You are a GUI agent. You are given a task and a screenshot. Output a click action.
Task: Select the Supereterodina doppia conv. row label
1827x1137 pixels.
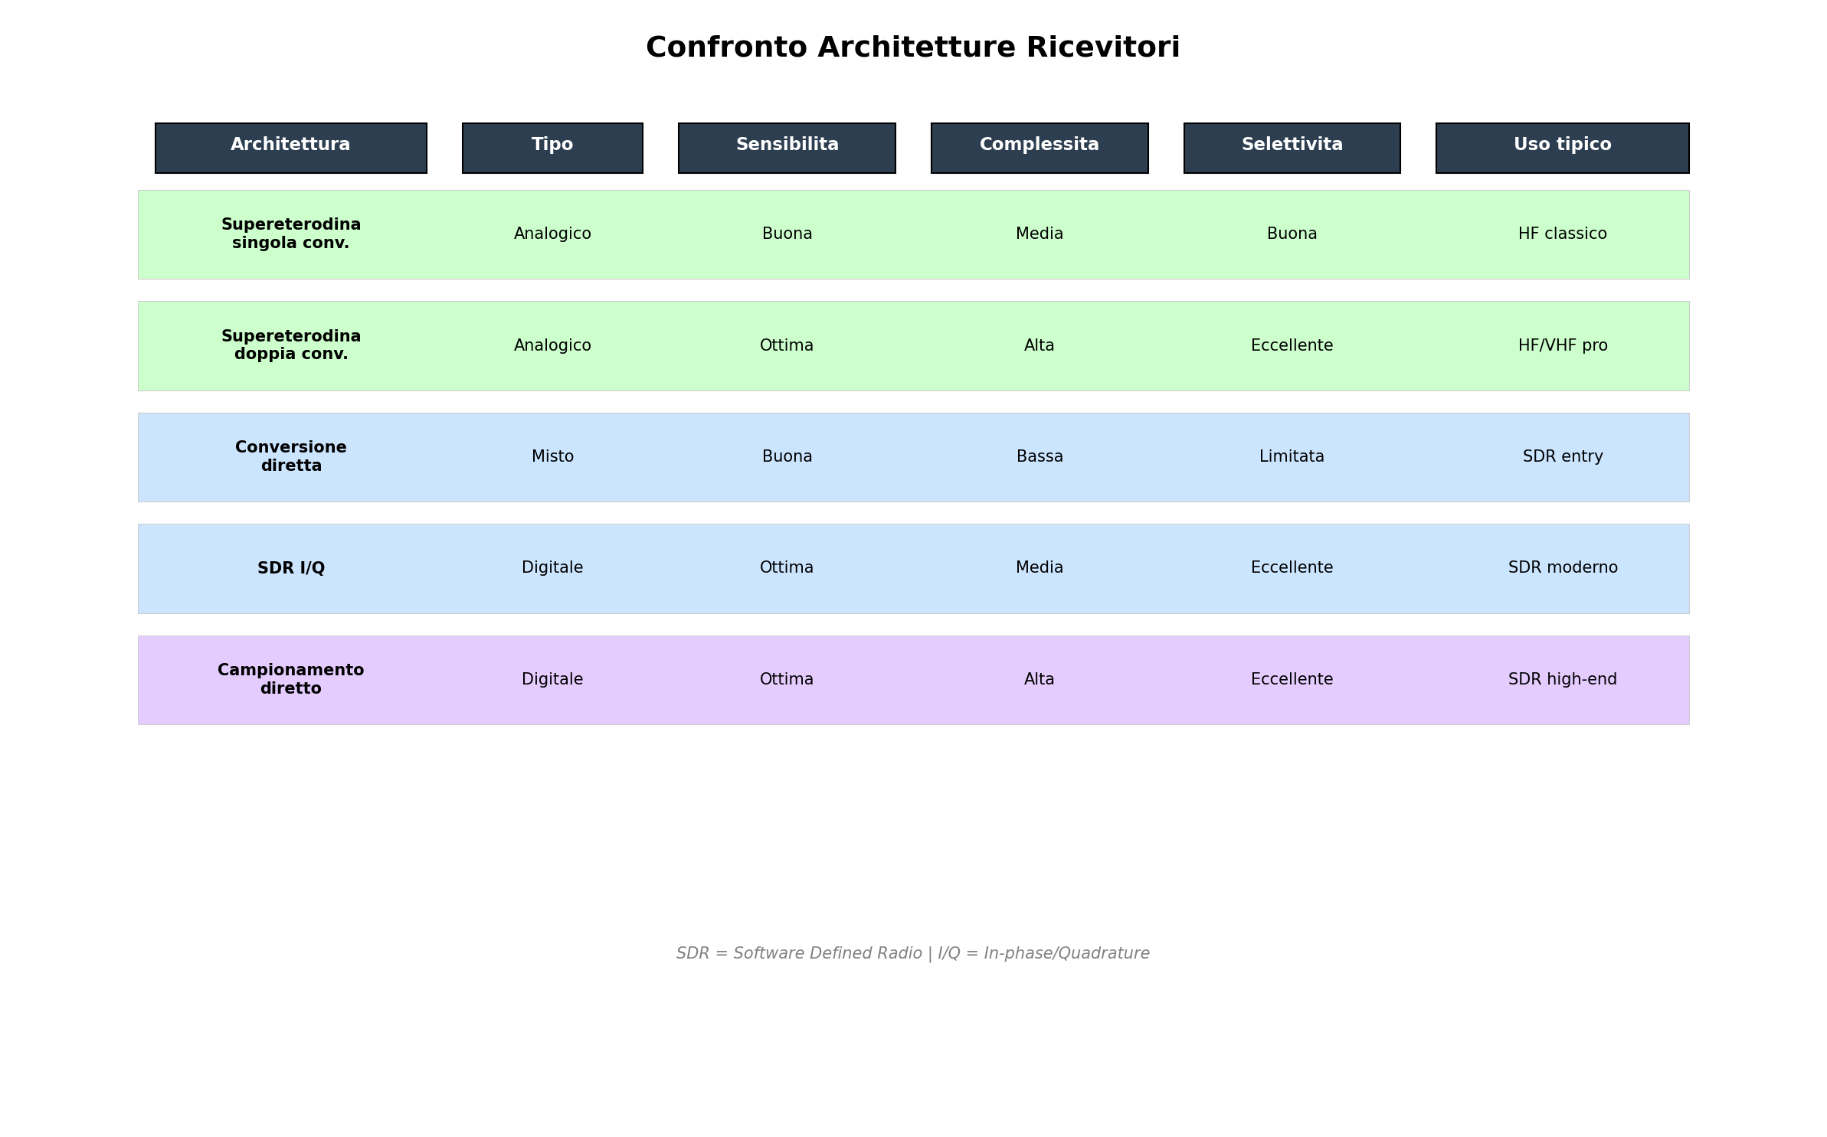(291, 345)
